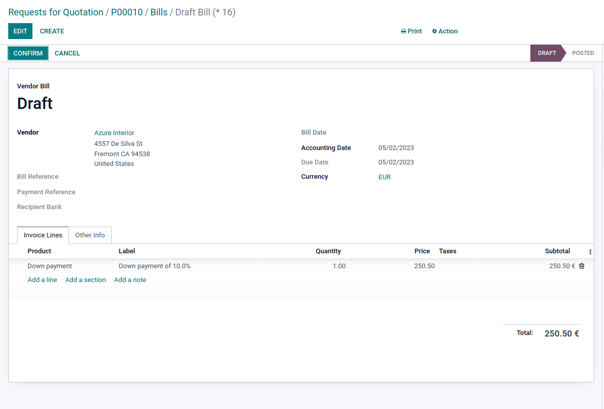Go to Requests for Quotation breadcrumb
Image resolution: width=604 pixels, height=409 pixels.
coord(56,12)
